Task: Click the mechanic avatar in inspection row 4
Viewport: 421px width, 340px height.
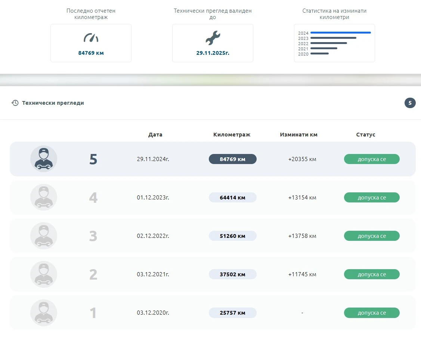Action: point(44,197)
